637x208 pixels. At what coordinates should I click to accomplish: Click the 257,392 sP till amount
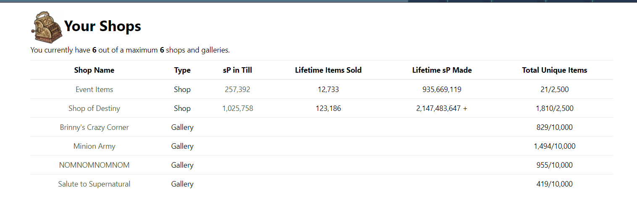click(237, 90)
